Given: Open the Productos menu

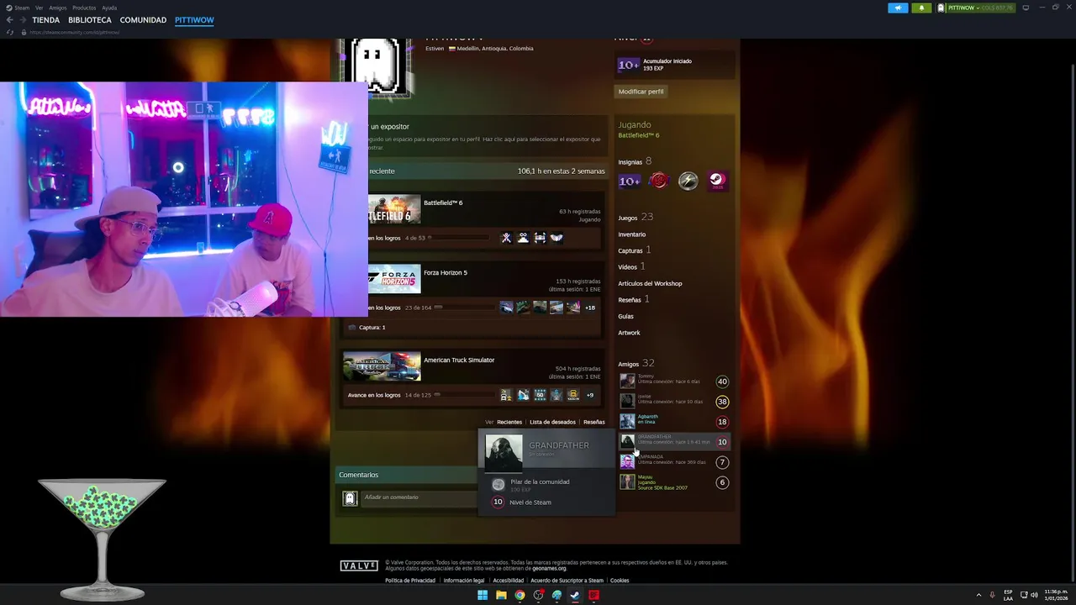Looking at the screenshot, I should [x=84, y=8].
